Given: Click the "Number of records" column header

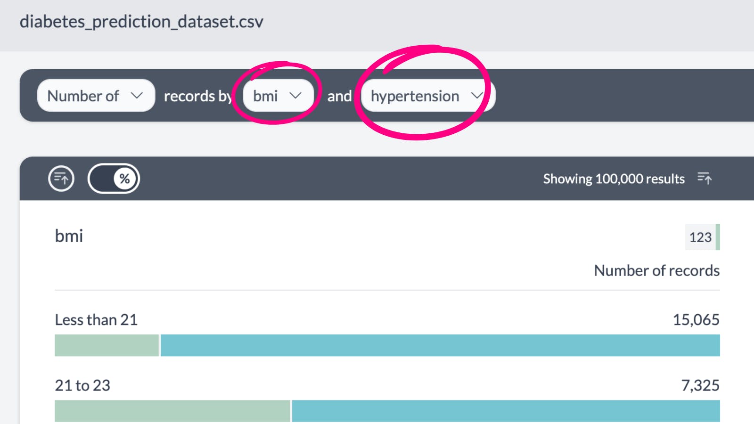Looking at the screenshot, I should tap(656, 270).
